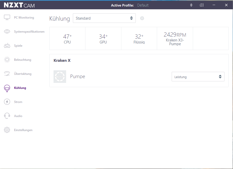
Task: Click the NZXT CAM logo
Action: [x=19, y=5]
